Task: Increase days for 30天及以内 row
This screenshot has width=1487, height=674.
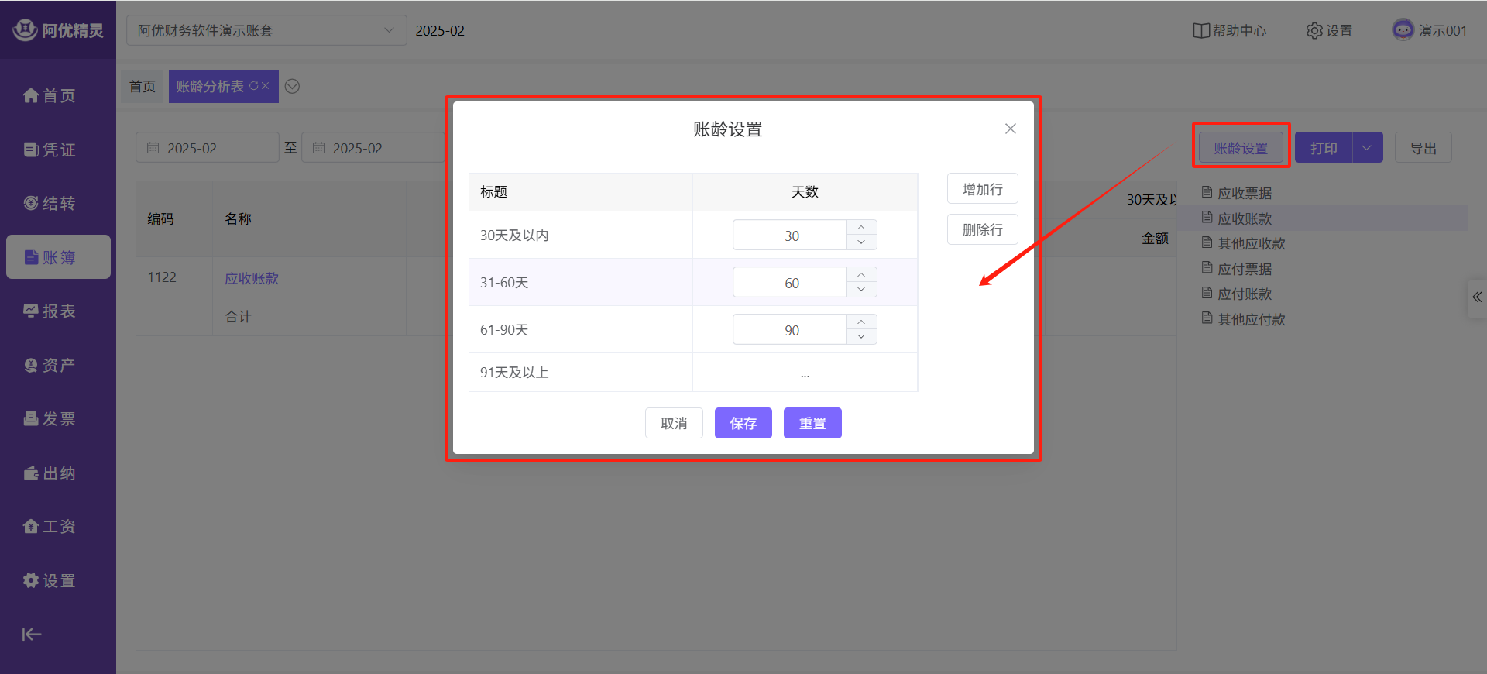Action: tap(861, 228)
